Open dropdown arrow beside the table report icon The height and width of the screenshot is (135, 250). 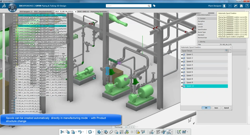click(x=187, y=132)
